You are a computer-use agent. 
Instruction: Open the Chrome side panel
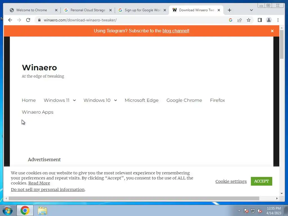pos(260,20)
